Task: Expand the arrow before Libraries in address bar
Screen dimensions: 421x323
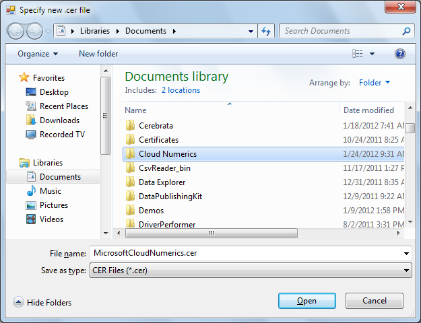Action: 73,31
